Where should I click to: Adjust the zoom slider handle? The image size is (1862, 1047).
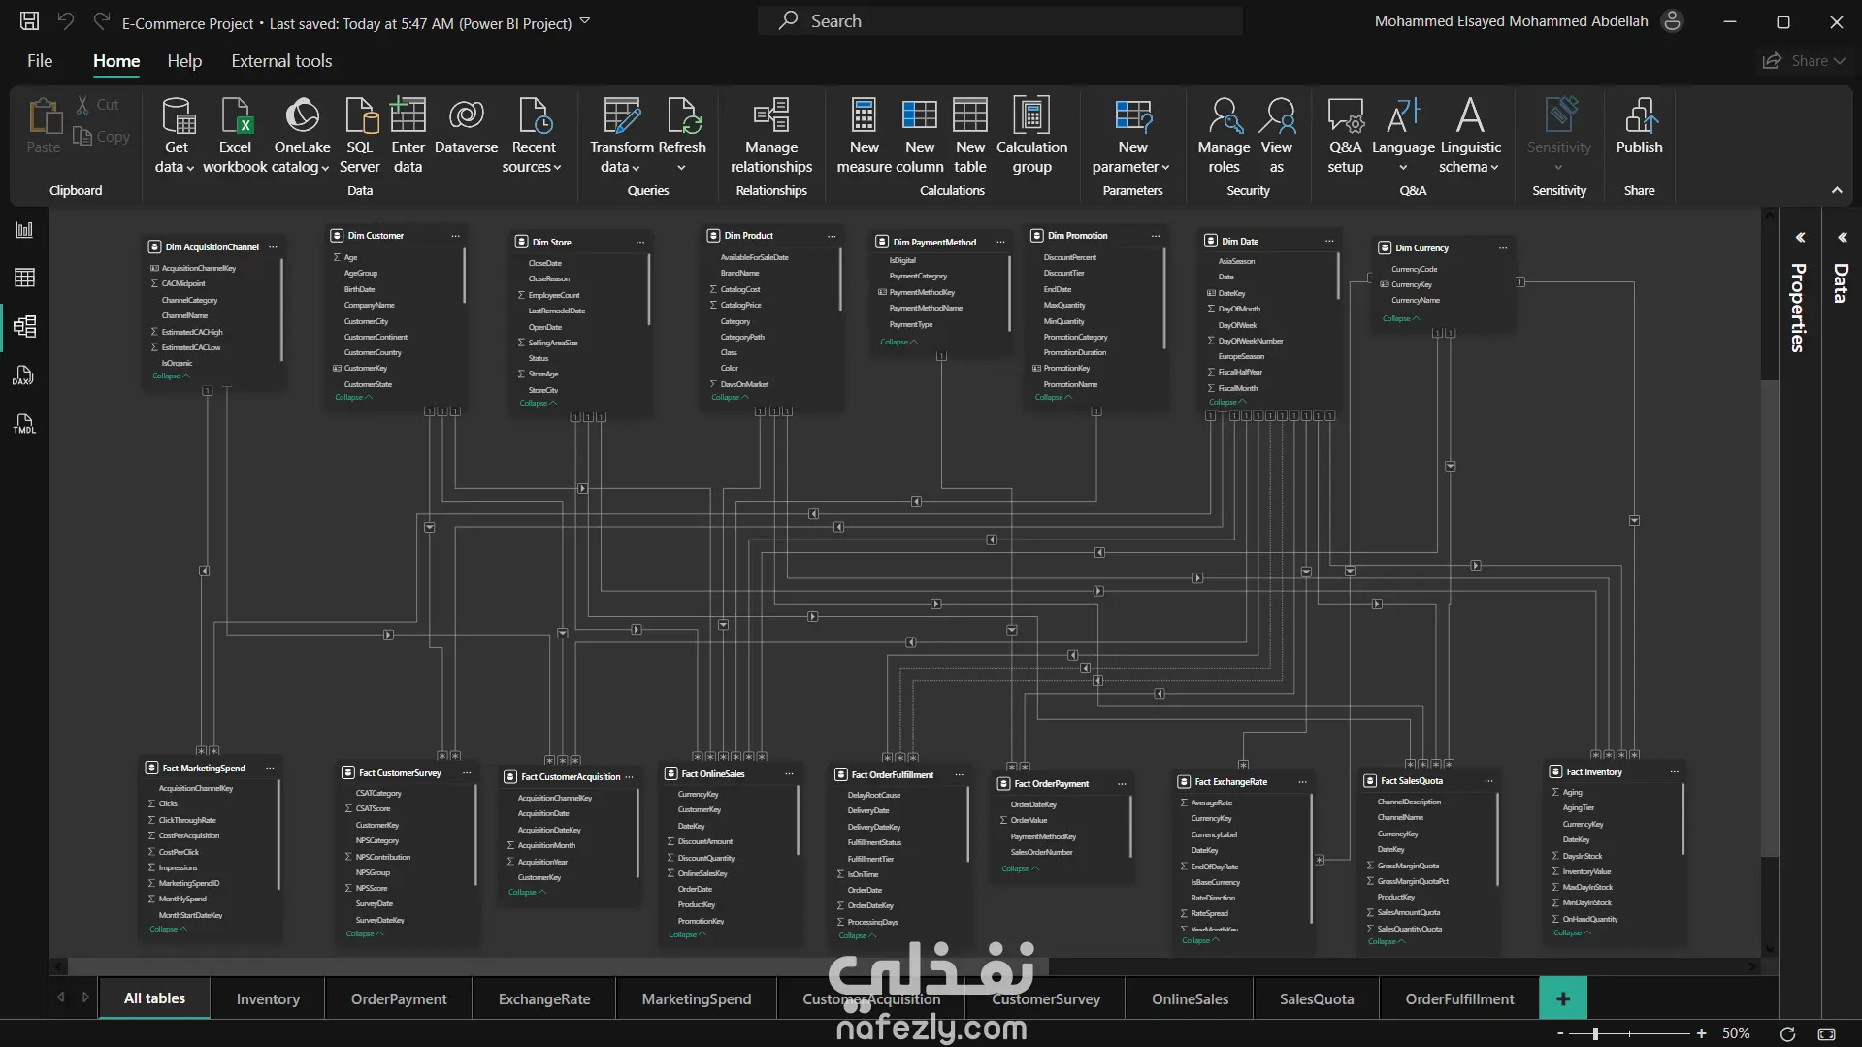coord(1595,1034)
